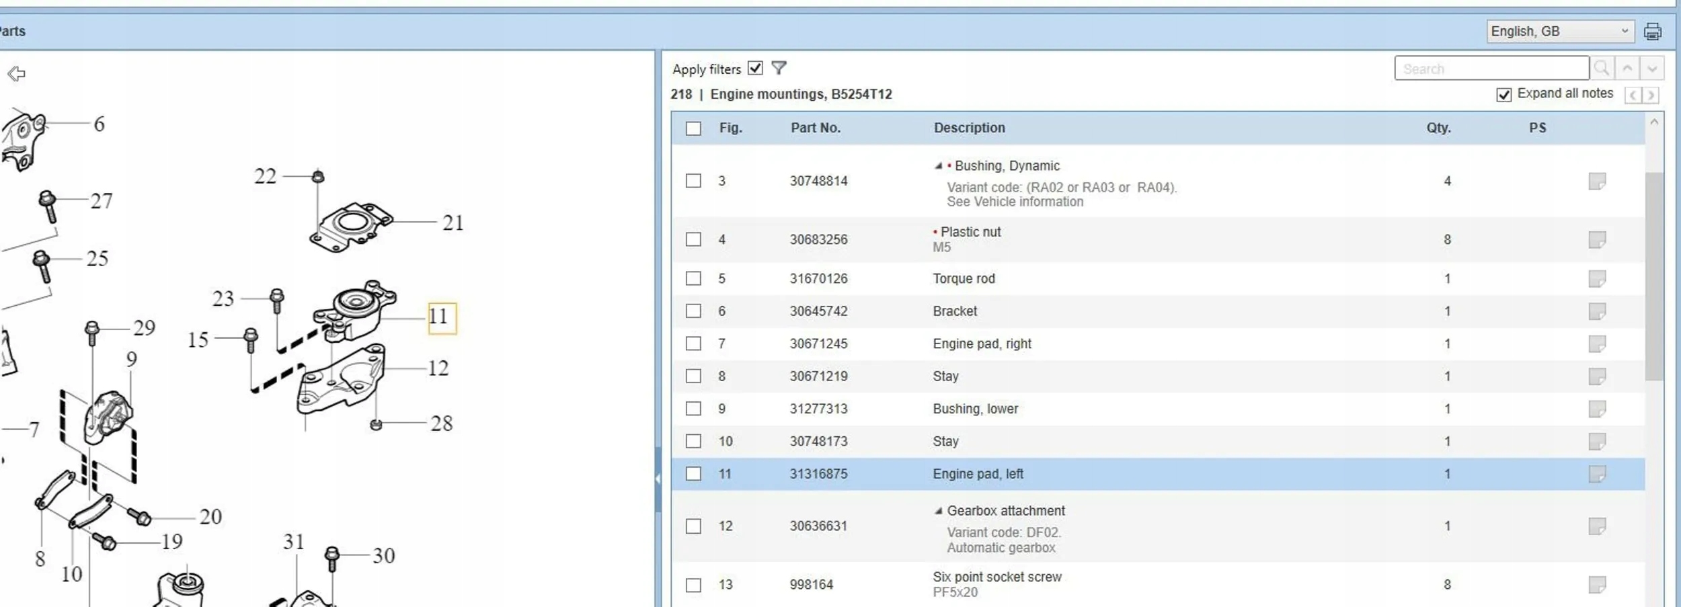This screenshot has width=1681, height=607.
Task: Open note icon for Plastic nut row
Action: (1597, 239)
